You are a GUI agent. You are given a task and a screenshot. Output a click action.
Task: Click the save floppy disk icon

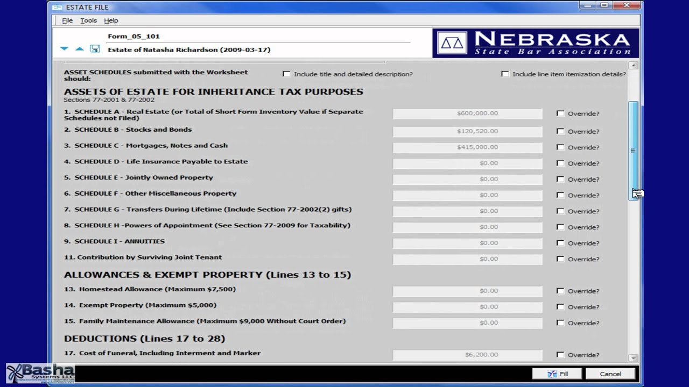95,49
